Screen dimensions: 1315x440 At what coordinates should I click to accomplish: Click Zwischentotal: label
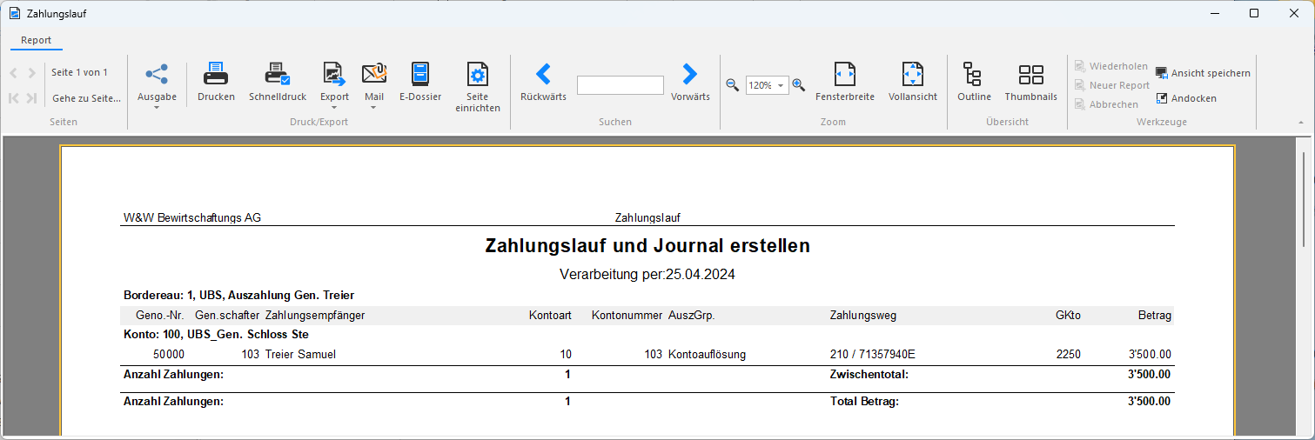[x=869, y=375]
